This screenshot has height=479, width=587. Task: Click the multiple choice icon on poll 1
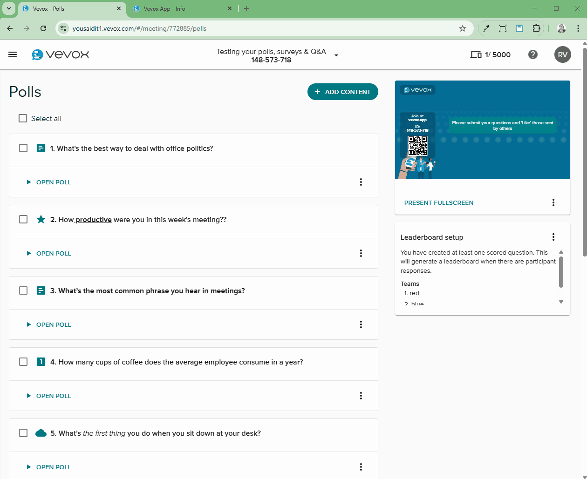click(x=41, y=148)
